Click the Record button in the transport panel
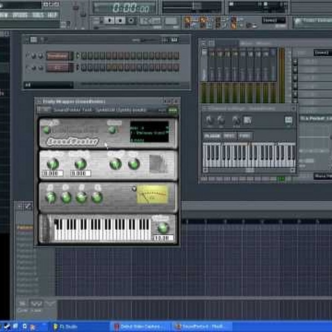The image size is (332, 332). [x=131, y=21]
